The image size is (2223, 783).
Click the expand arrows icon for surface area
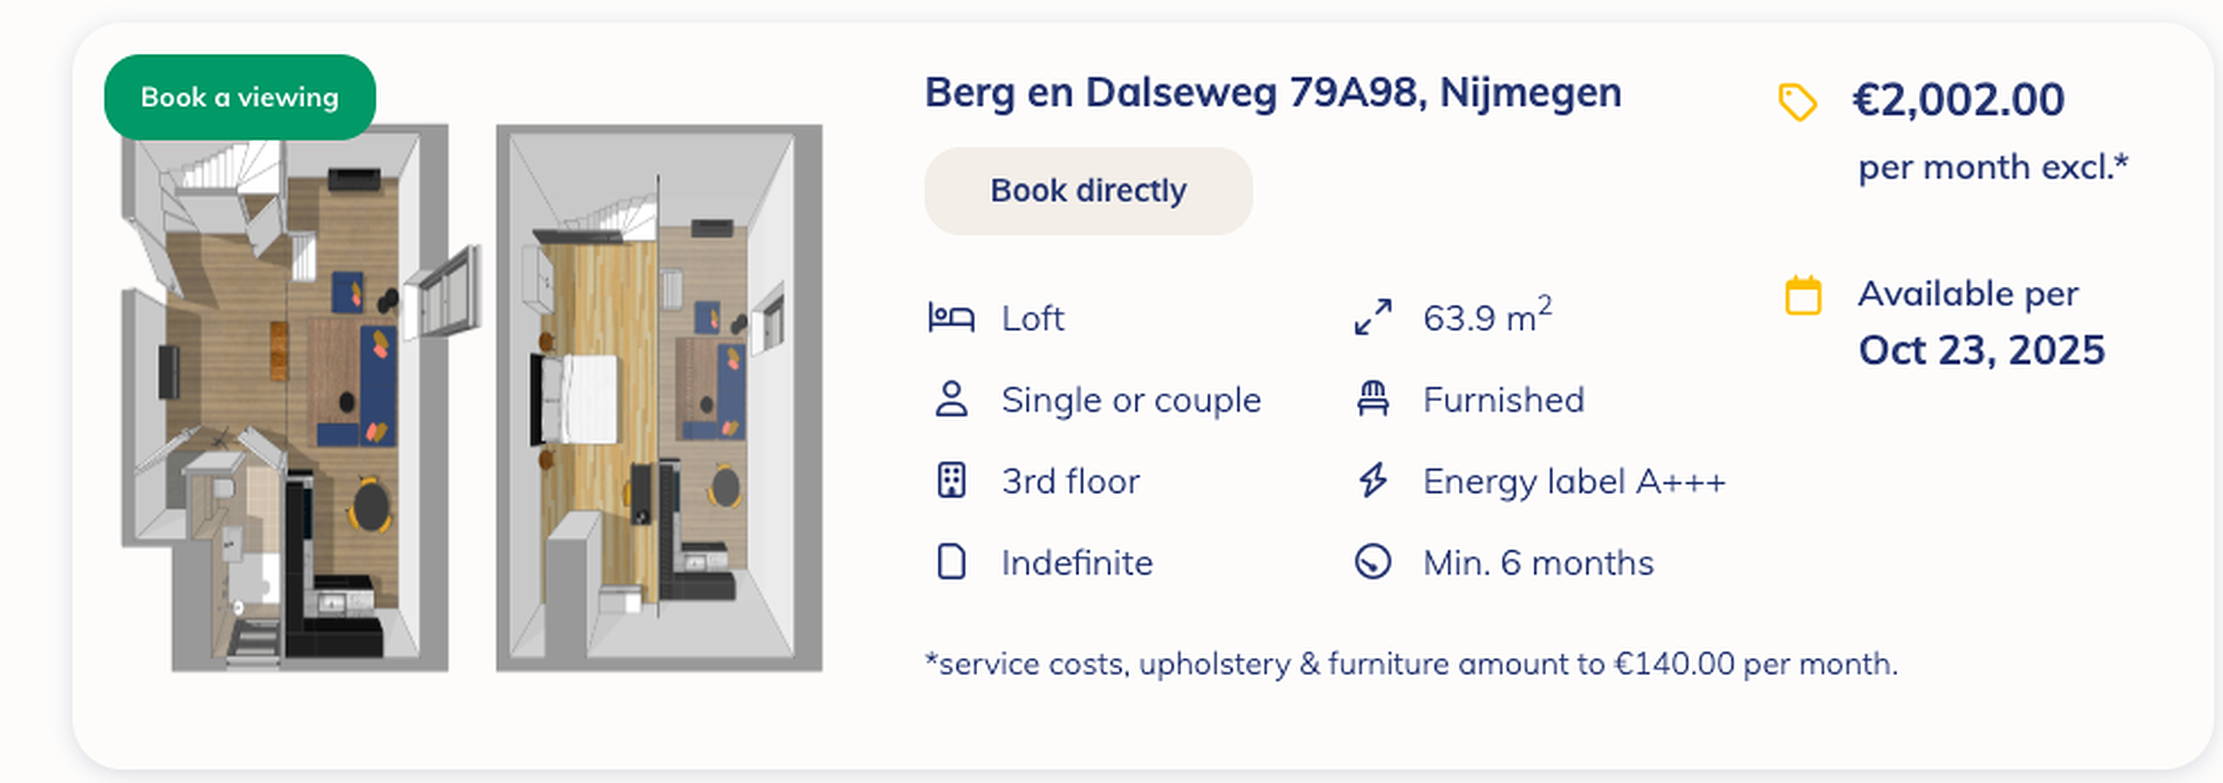click(1372, 317)
